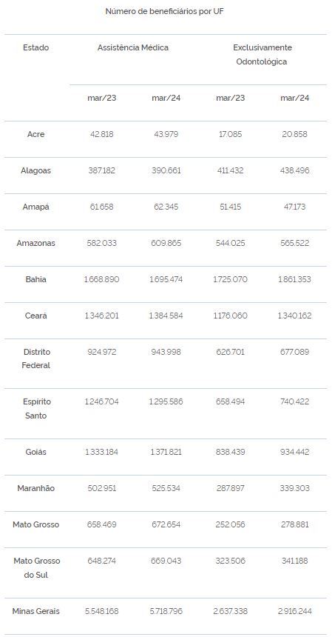Select the Goiás value 934.442
The image size is (332, 637).
pos(295,452)
